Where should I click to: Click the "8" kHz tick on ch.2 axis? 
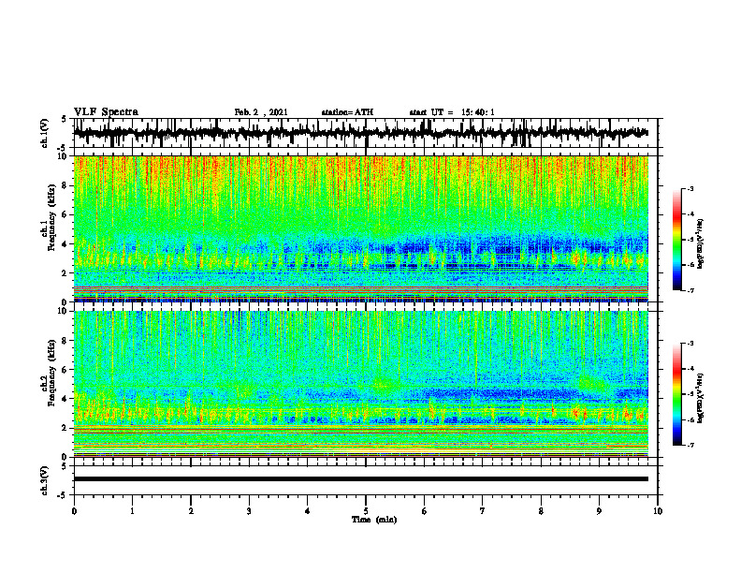pos(65,341)
